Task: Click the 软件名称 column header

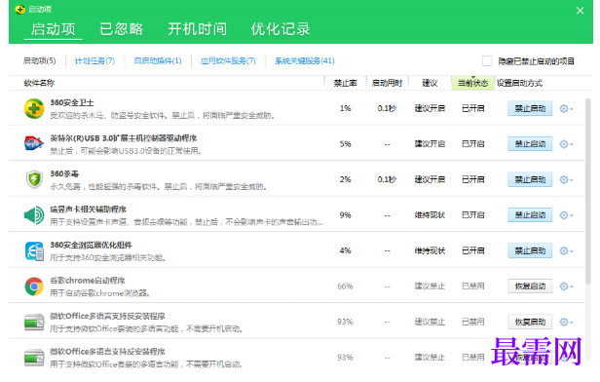Action: 39,83
